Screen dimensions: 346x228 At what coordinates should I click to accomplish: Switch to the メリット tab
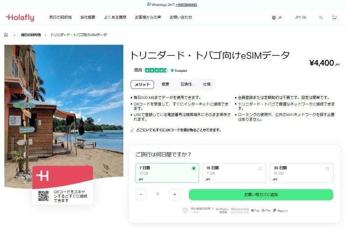click(x=142, y=84)
